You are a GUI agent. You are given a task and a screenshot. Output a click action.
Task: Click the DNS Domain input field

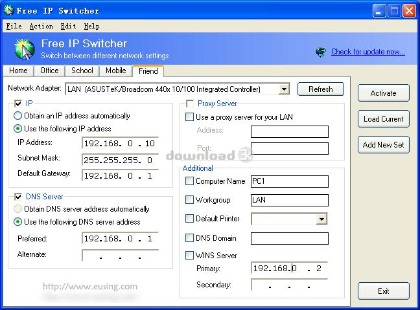click(290, 238)
